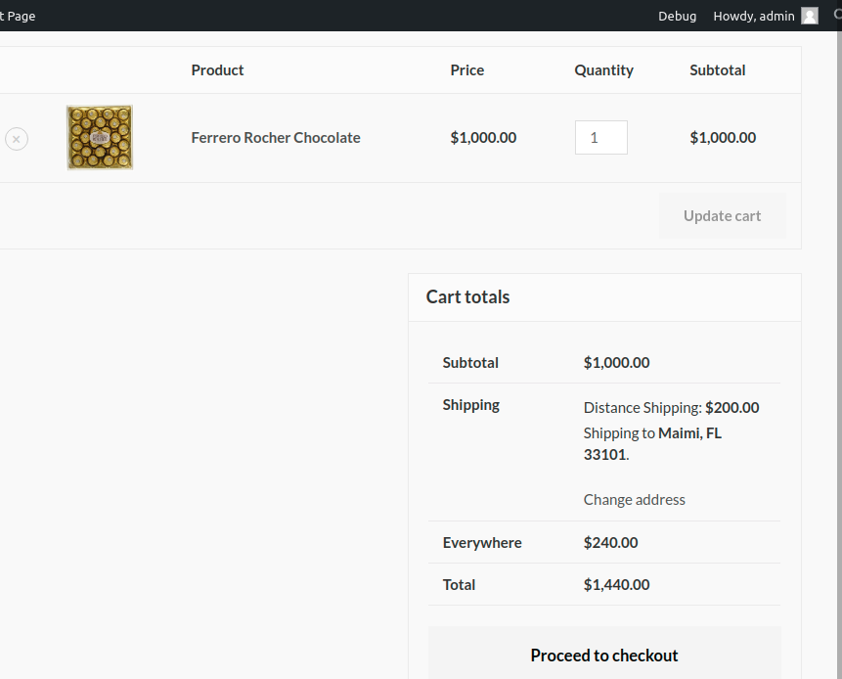Click the Change address link

click(635, 499)
